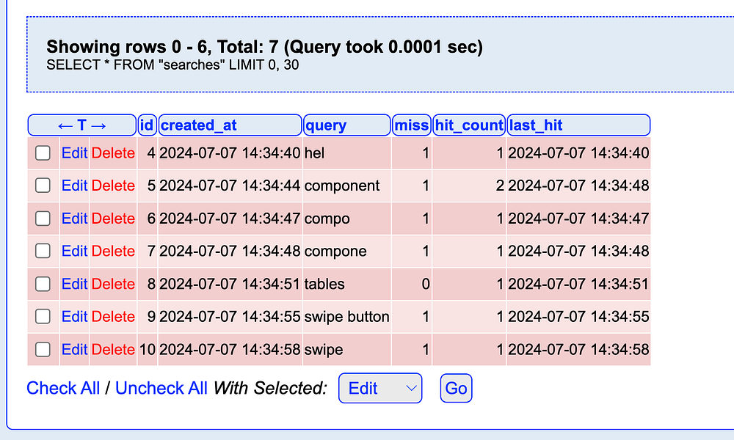
Task: Edit the compone query row
Action: (74, 251)
